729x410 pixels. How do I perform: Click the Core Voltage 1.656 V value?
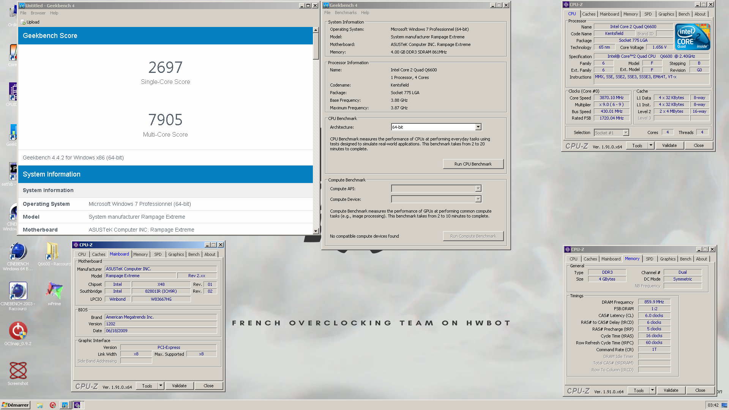(660, 47)
